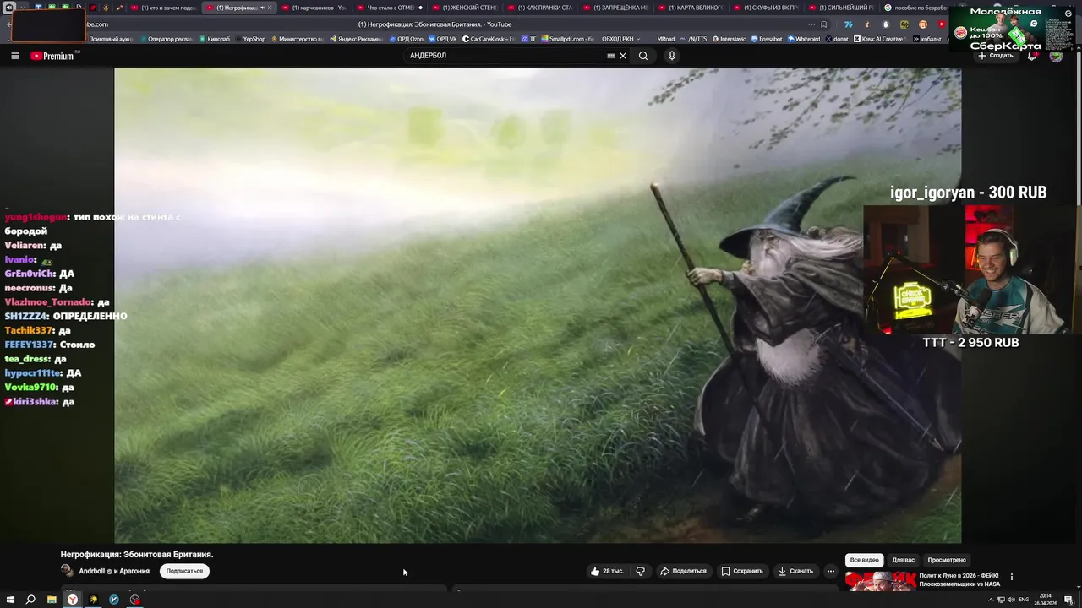Open the Windows Start button
Screen dimensions: 1082x608
pos(9,600)
